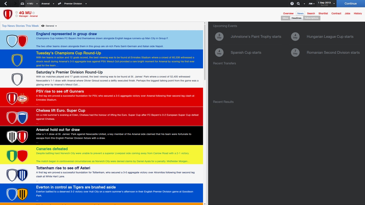The height and width of the screenshot is (205, 365).
Task: Click the Arsenal club badge in header
Action: 8,14
